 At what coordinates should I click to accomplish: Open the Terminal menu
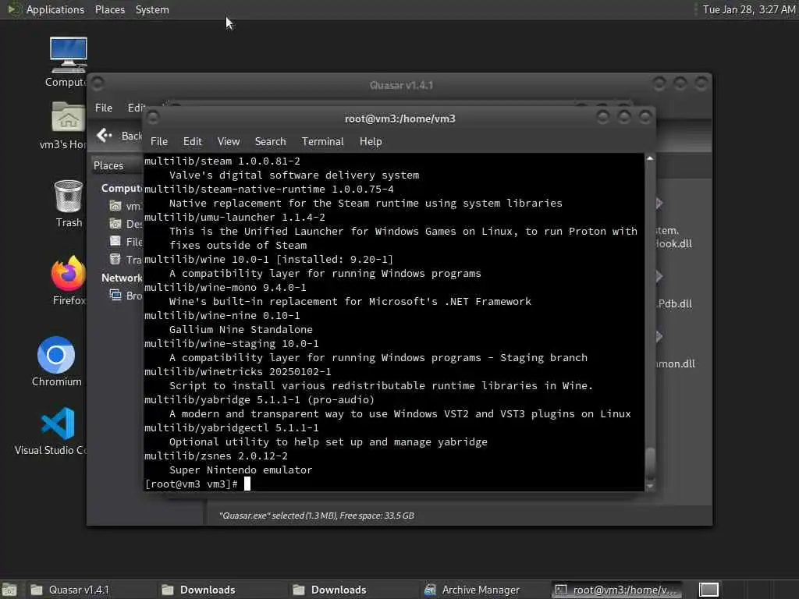[322, 141]
